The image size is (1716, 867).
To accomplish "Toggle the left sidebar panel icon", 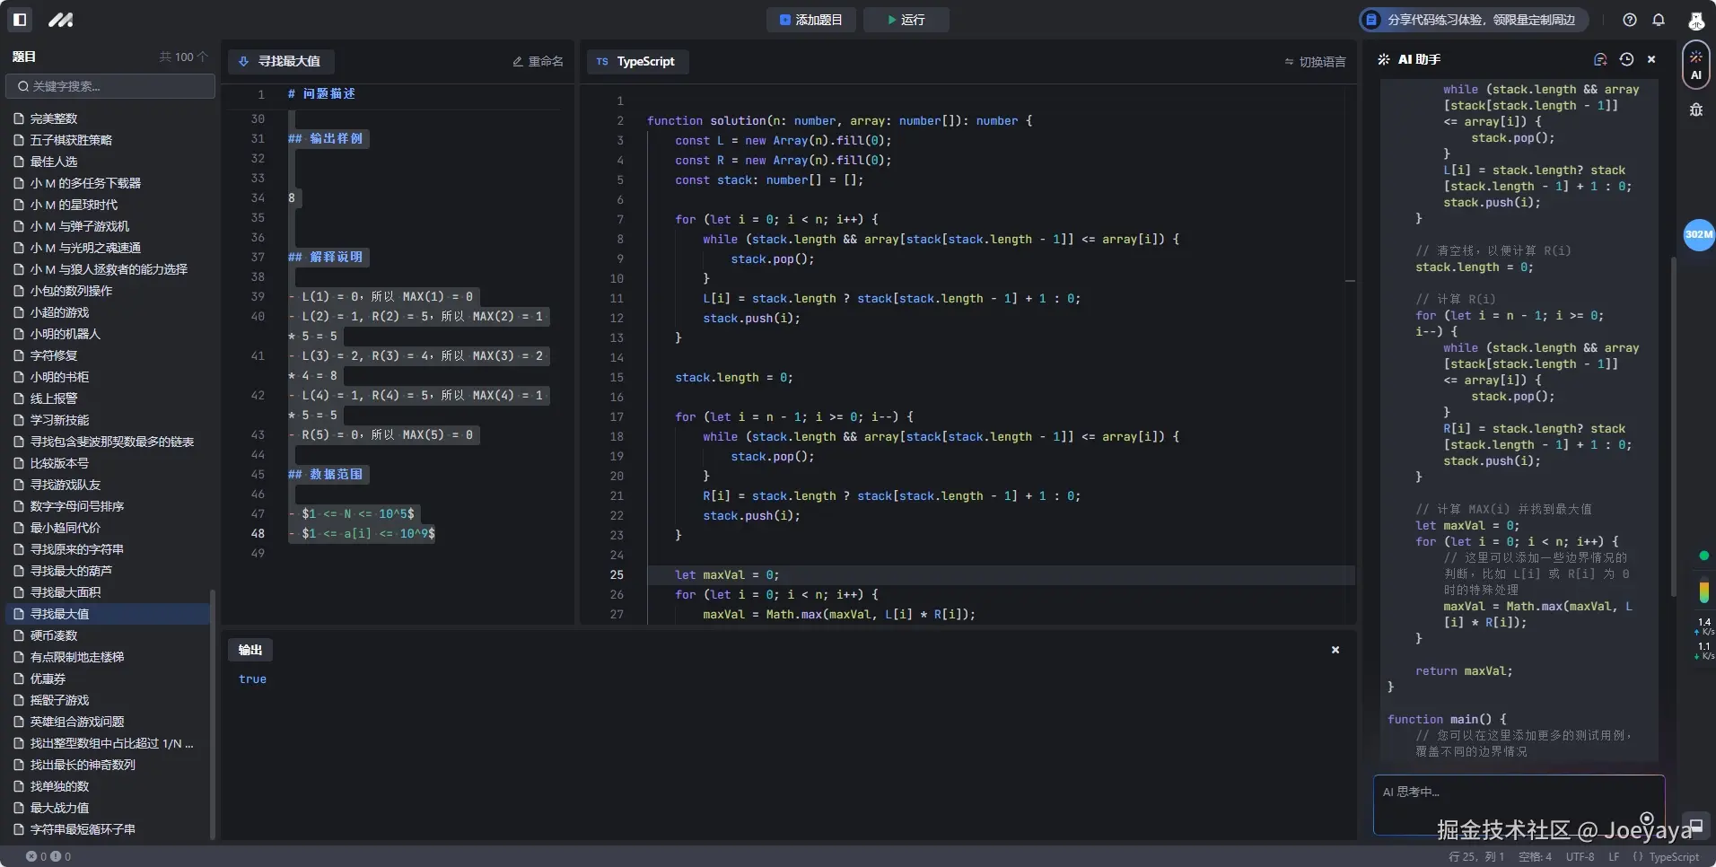I will pyautogui.click(x=20, y=19).
